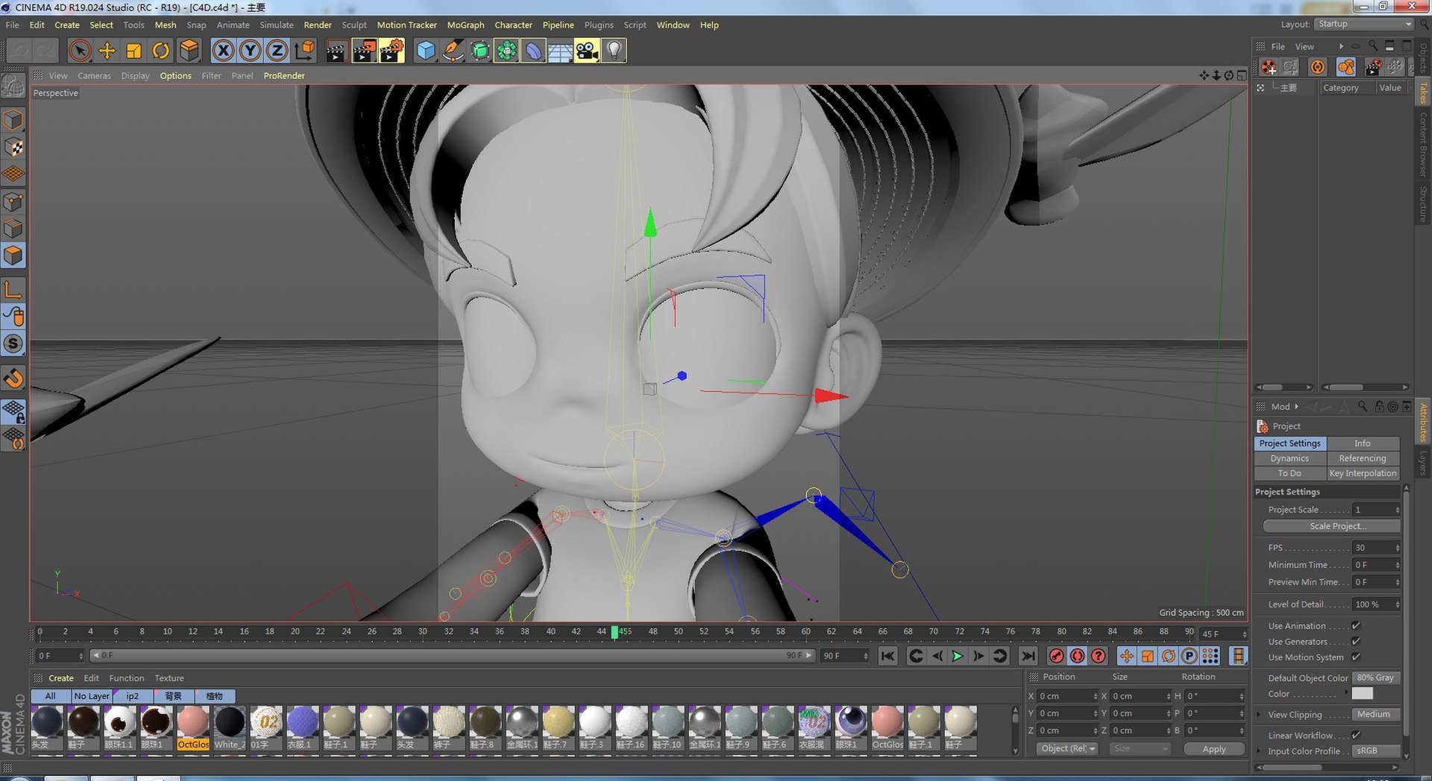Open ProRender viewport menu
Image resolution: width=1432 pixels, height=781 pixels.
284,76
